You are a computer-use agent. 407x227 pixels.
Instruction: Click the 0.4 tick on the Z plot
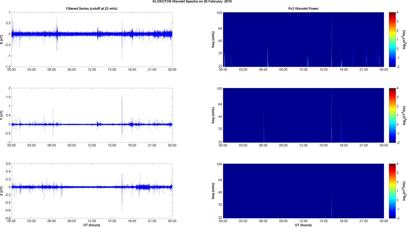[x=8, y=172]
